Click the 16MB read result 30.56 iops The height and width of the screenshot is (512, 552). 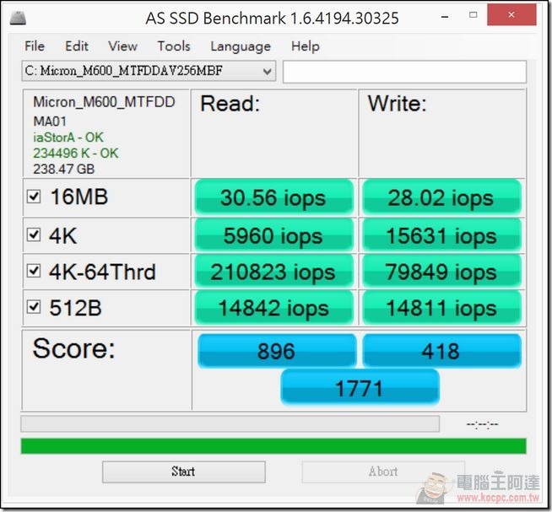point(273,197)
